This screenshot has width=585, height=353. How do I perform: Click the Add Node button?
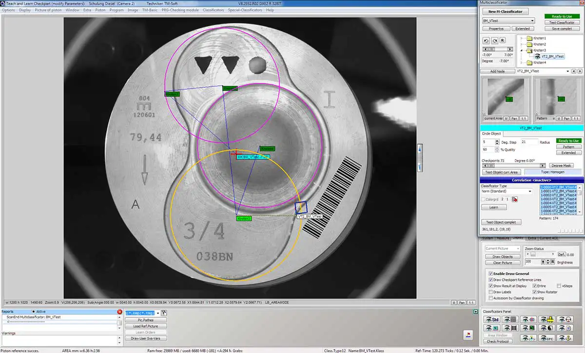[497, 71]
